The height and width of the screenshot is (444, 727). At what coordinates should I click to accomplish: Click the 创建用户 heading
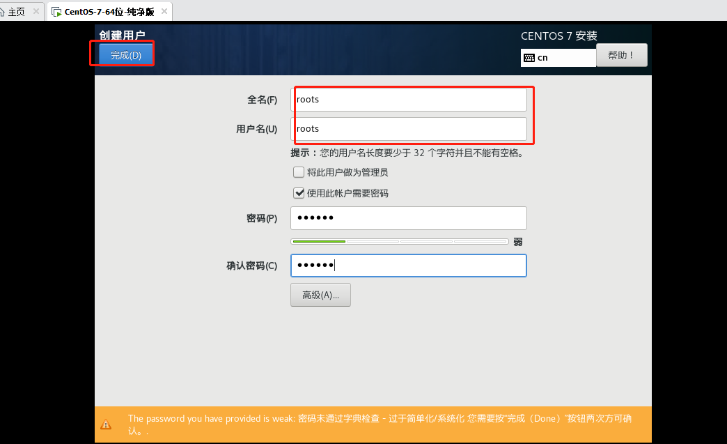(122, 36)
